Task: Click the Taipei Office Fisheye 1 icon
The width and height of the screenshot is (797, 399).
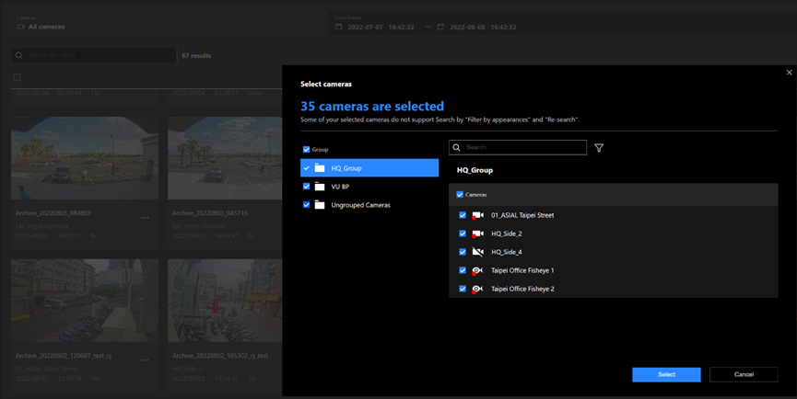Action: 477,270
